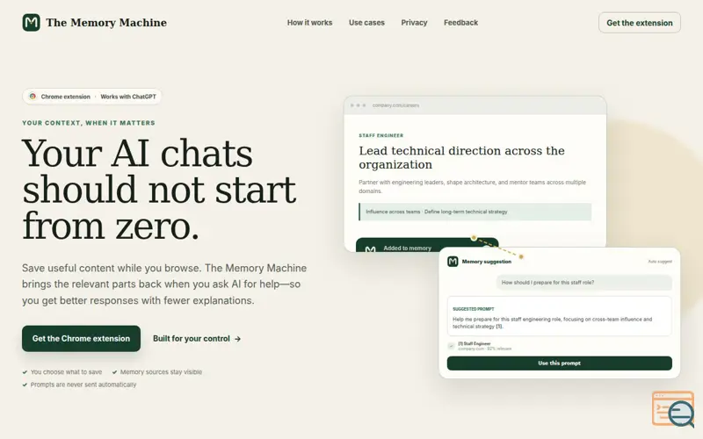The width and height of the screenshot is (703, 439).
Task: Click the 'STAFF ENGINEER' label in mock page
Action: coord(381,135)
